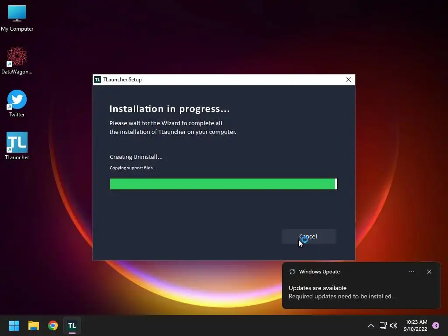Image resolution: width=448 pixels, height=336 pixels.
Task: Open the volume control tray icon
Action: [394, 325]
